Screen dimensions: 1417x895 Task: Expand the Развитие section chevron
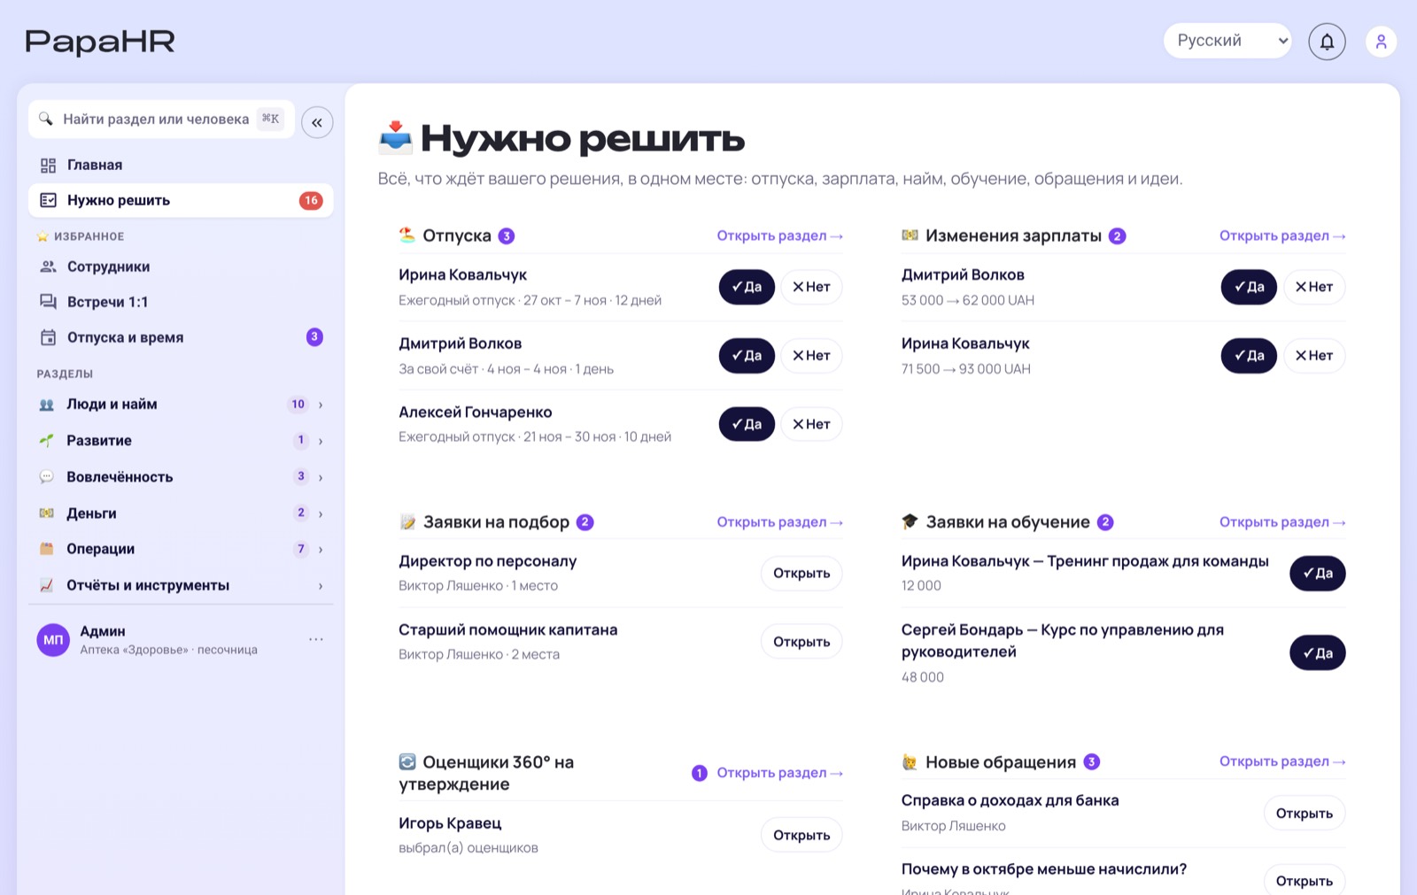coord(321,441)
